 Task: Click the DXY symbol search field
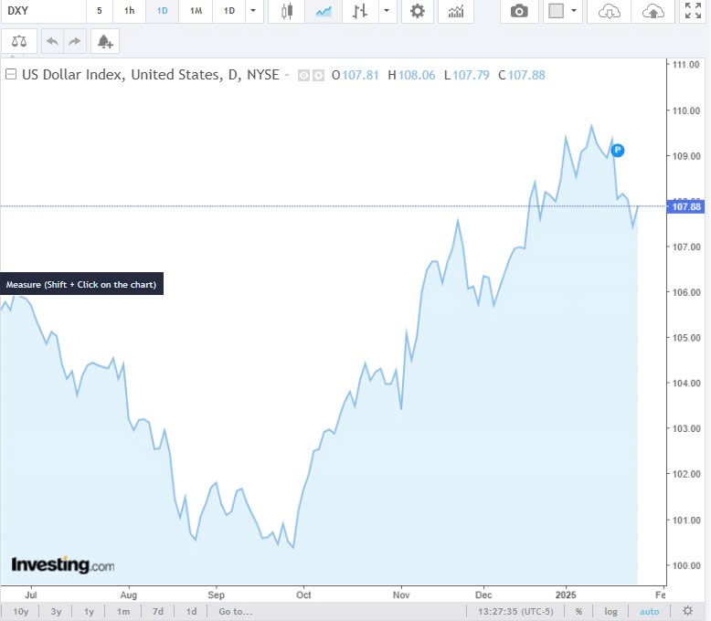coord(44,10)
